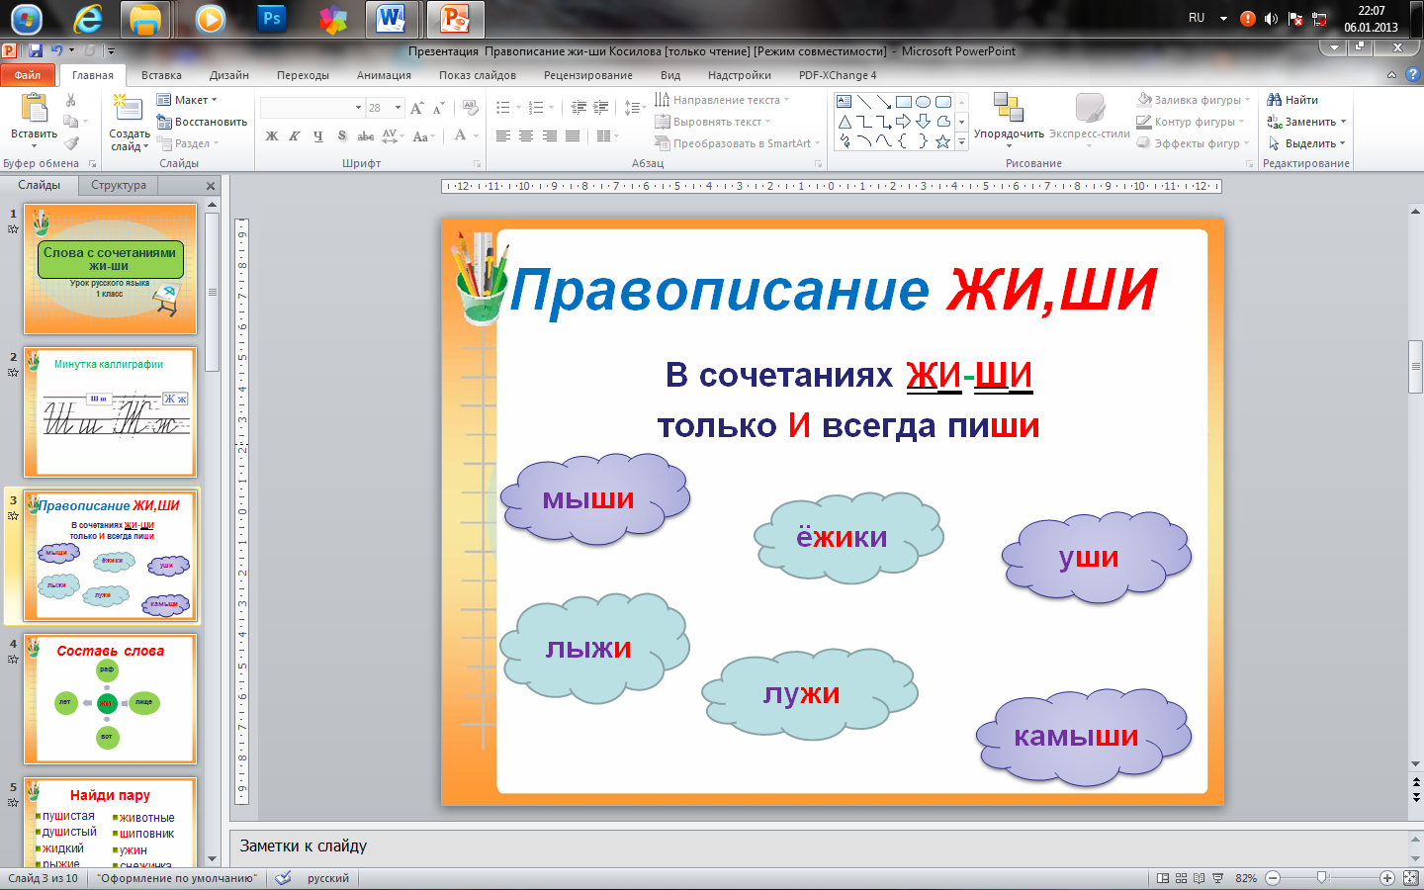
Task: Click the Заметки к слайду notes field
Action: (820, 846)
